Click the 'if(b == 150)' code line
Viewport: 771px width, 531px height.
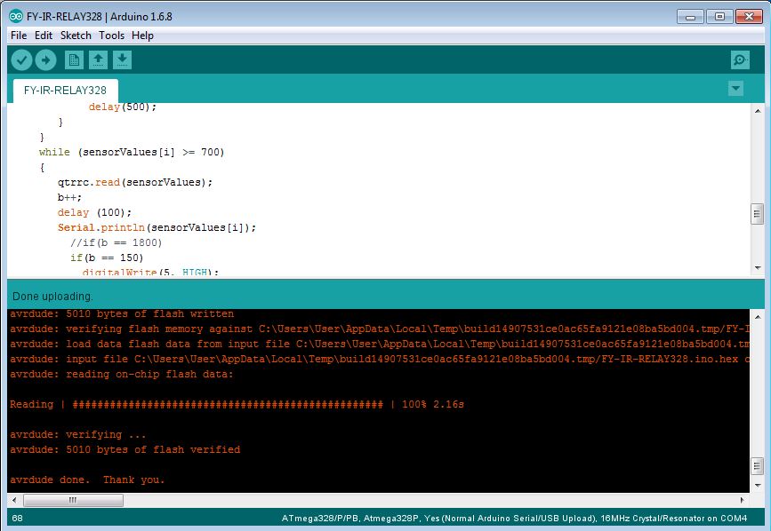coord(107,258)
